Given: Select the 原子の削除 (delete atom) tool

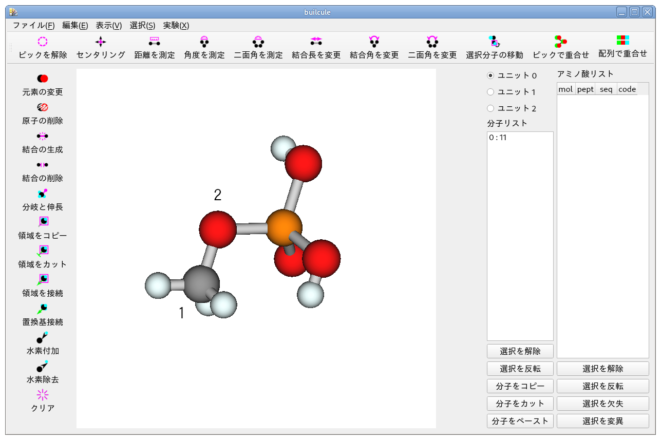Looking at the screenshot, I should point(41,113).
